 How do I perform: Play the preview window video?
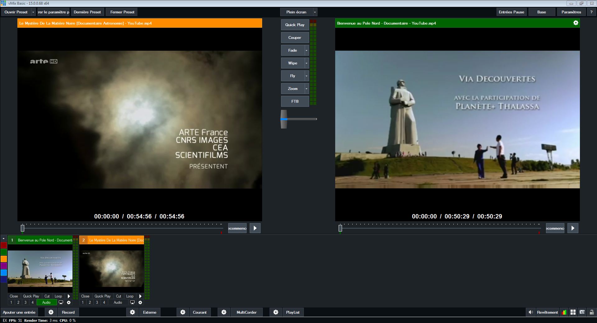(255, 228)
